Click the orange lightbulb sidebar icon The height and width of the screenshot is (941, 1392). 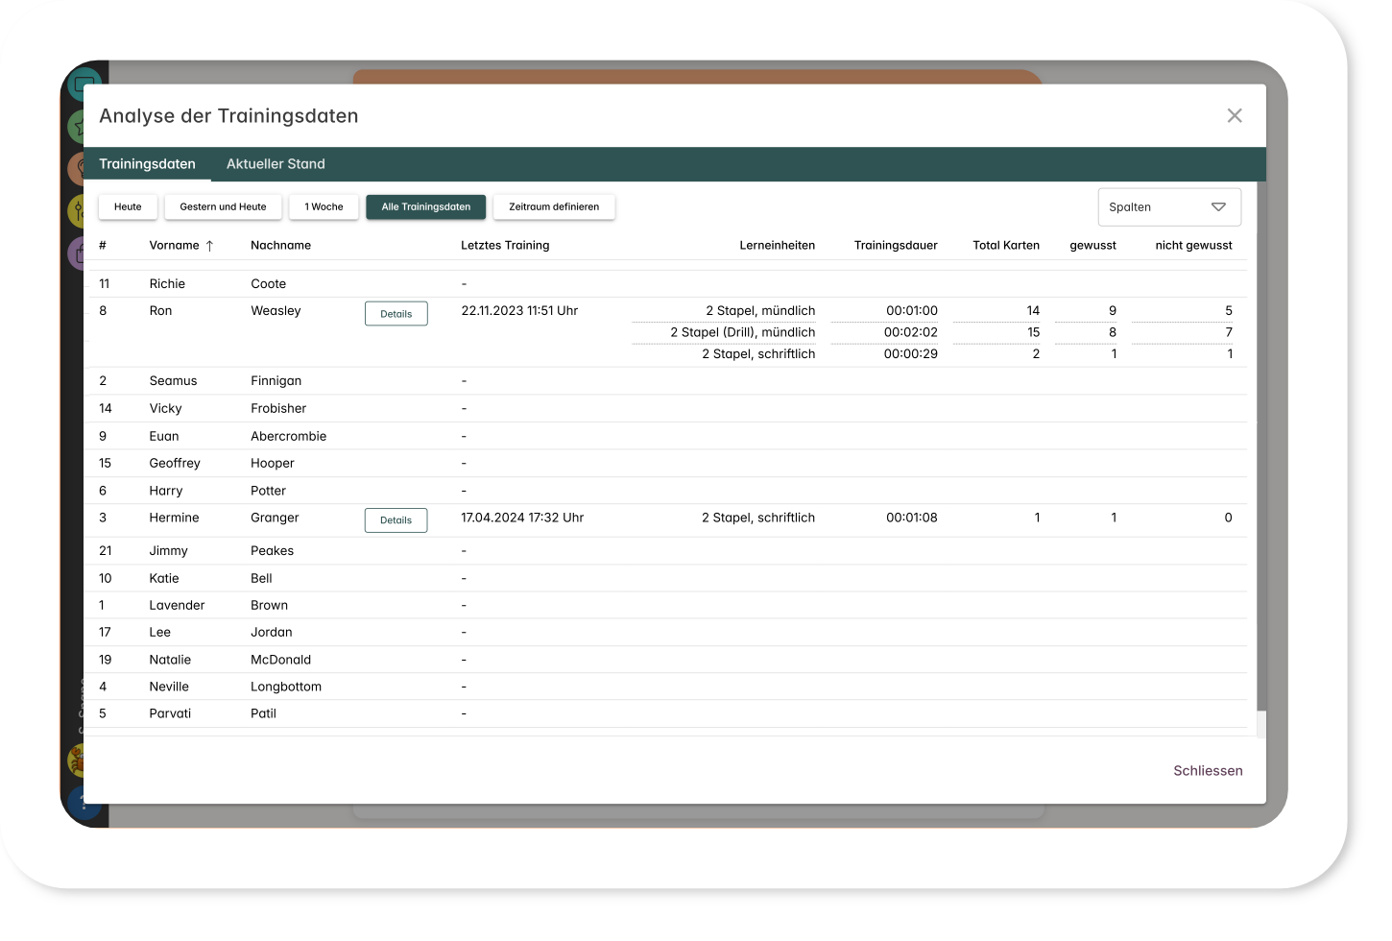[x=77, y=169]
